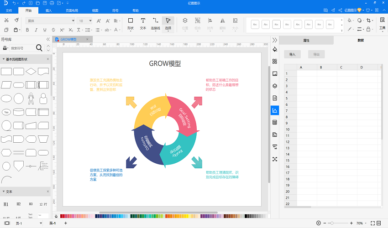Click the Copy icon
388x228 pixels.
[x=6, y=30]
